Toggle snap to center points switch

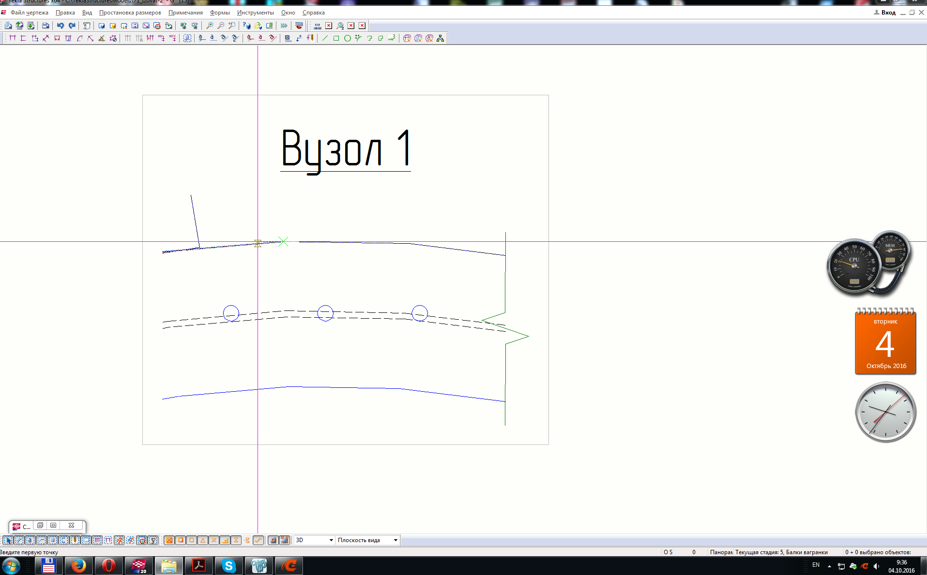(x=191, y=540)
